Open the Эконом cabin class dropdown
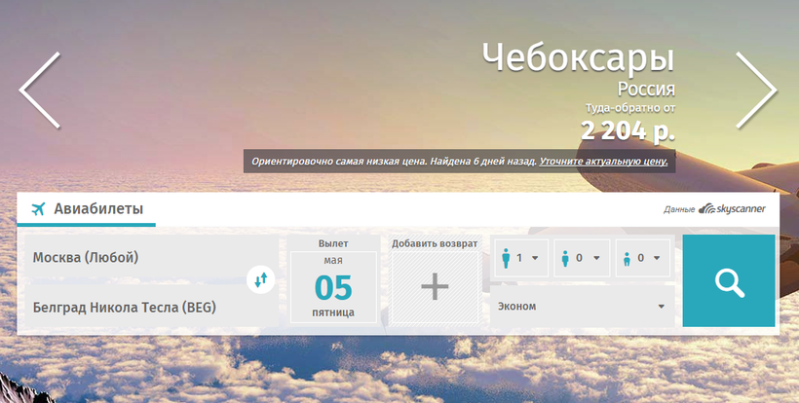The width and height of the screenshot is (799, 403). point(582,307)
